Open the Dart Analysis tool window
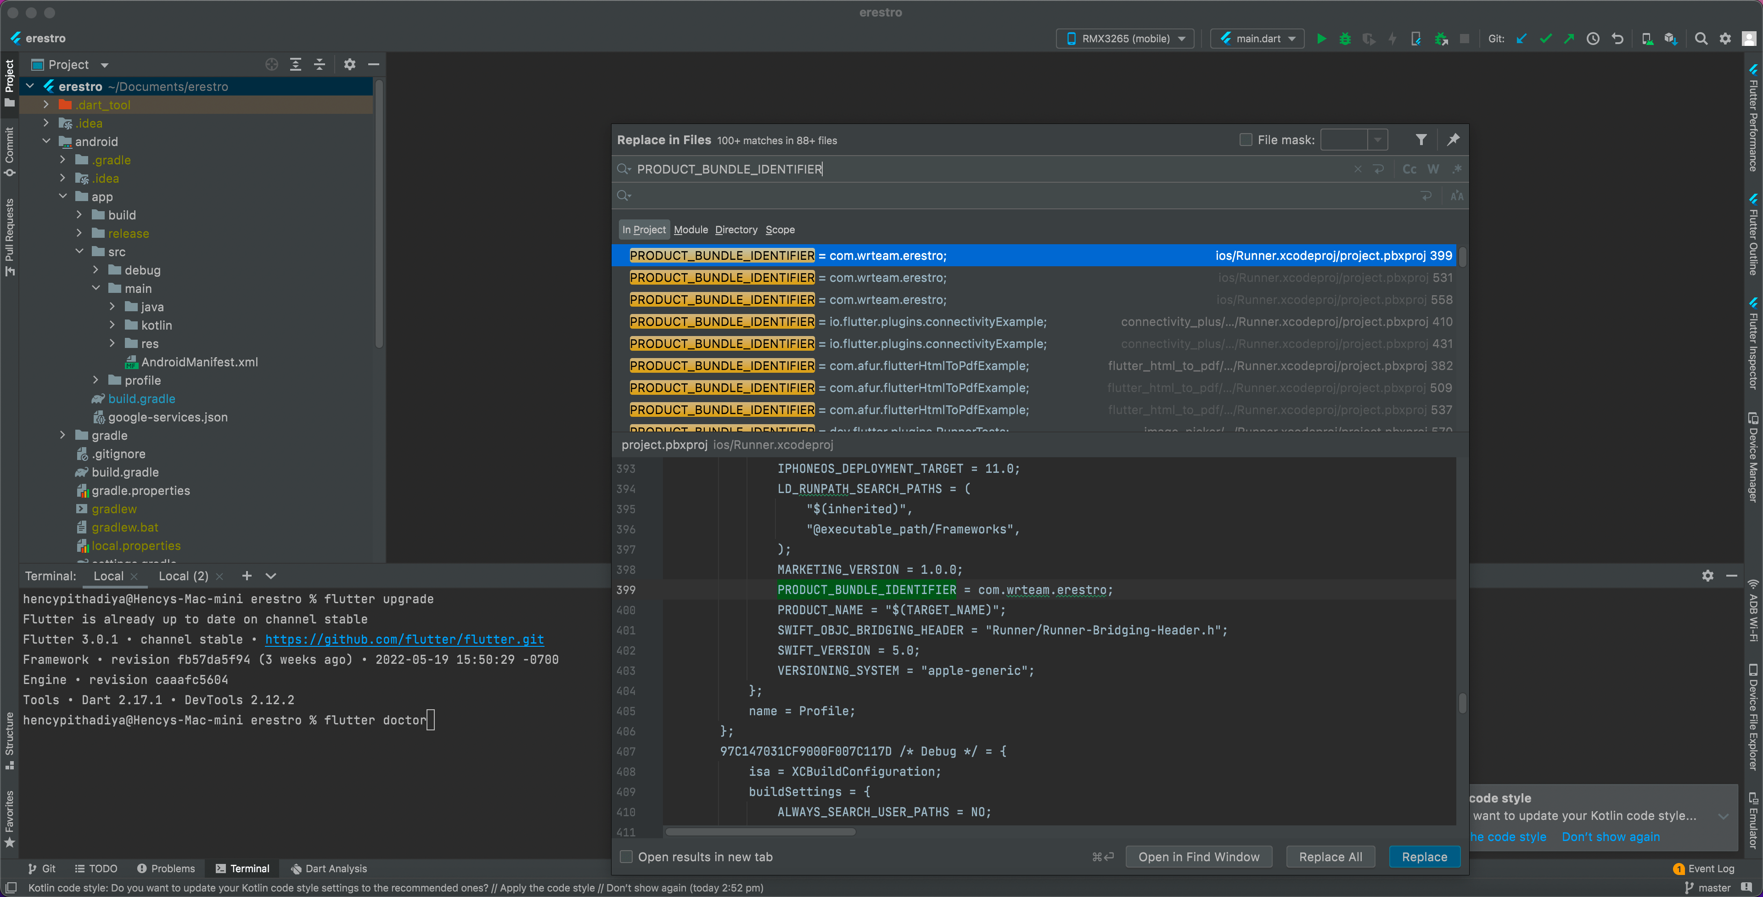This screenshot has height=897, width=1763. tap(329, 868)
